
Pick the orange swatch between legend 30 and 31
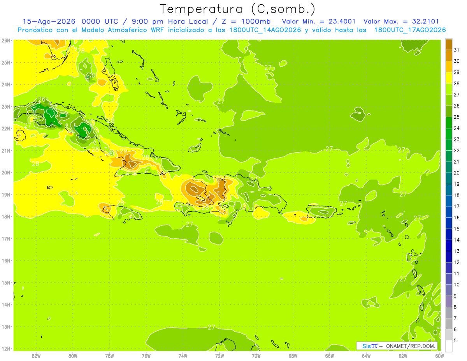(449, 55)
